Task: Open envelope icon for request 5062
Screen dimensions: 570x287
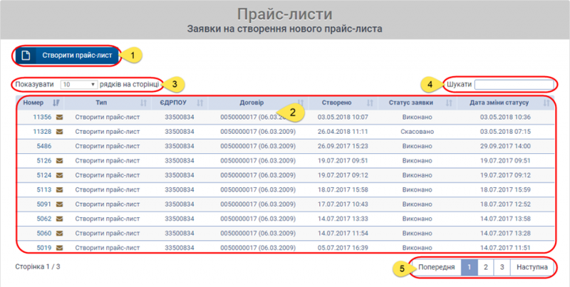Action: point(60,219)
